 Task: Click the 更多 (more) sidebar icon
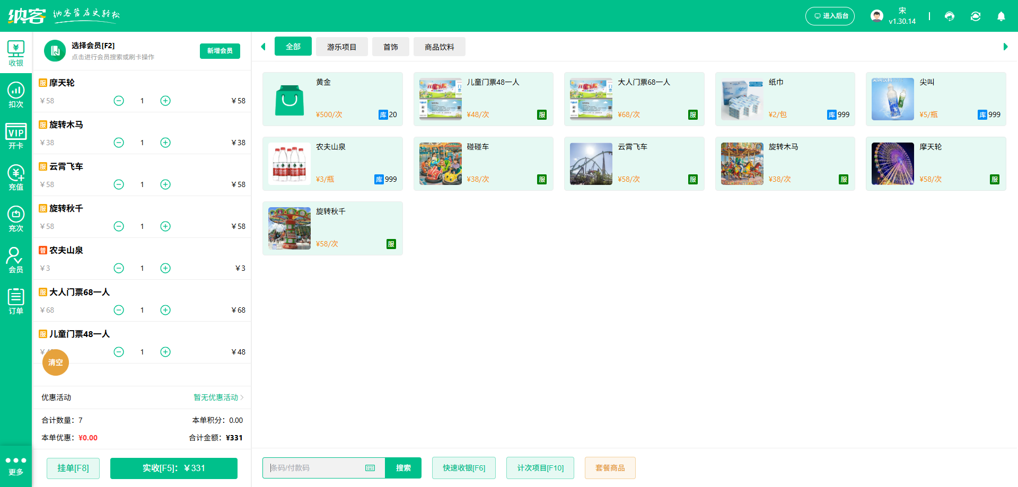click(x=16, y=465)
